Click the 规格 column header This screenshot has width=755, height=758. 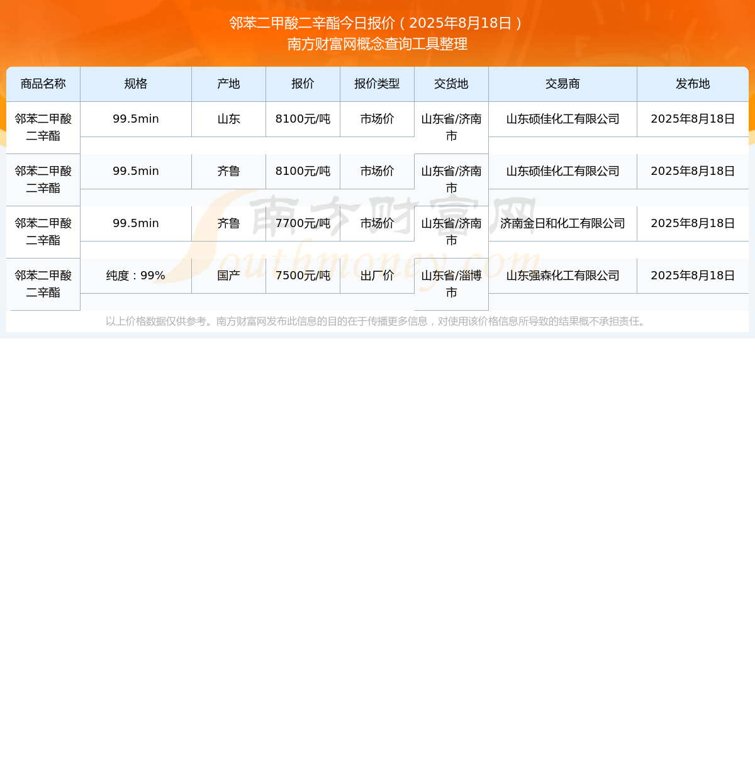click(x=136, y=84)
